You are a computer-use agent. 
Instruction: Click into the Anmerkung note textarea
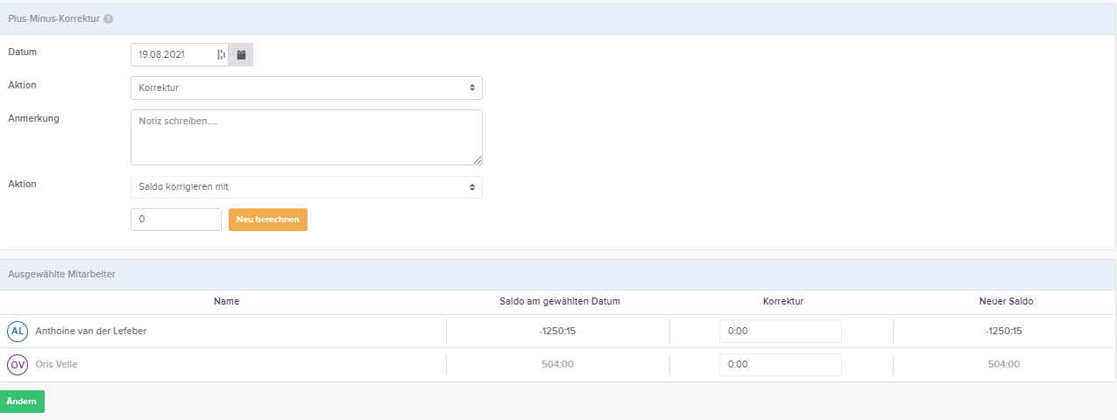click(307, 137)
